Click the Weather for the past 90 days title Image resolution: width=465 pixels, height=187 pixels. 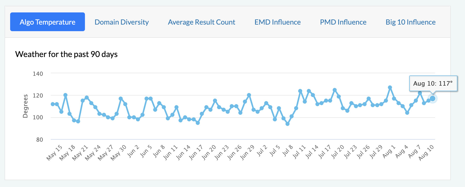tap(66, 54)
